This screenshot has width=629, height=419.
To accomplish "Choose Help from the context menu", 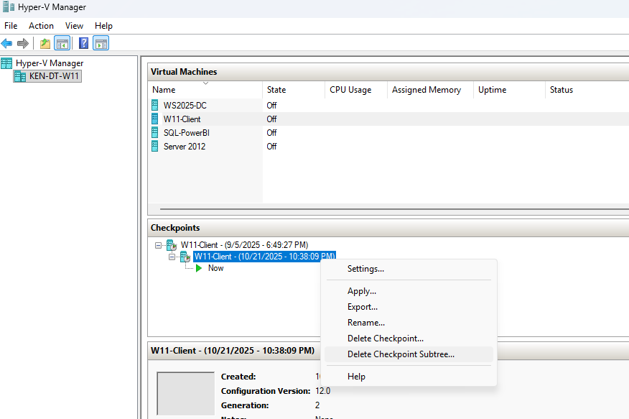I will 409,377.
